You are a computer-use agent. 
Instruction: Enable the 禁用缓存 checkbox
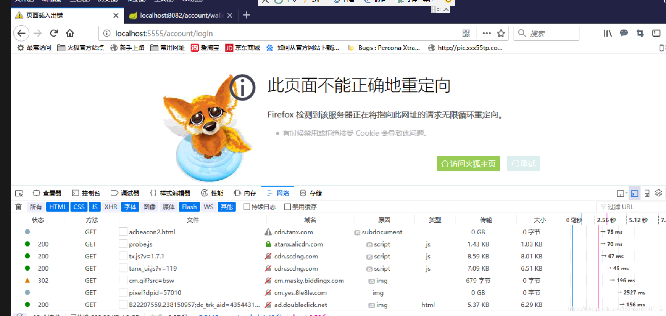[288, 207]
